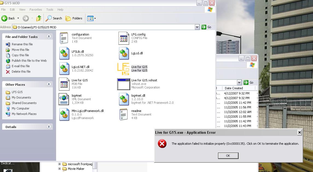Click Rename this file link

click(x=22, y=44)
